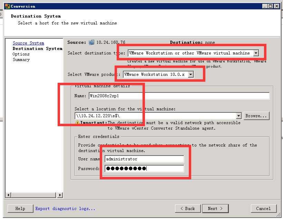Close the Conversion window

(x=277, y=6)
